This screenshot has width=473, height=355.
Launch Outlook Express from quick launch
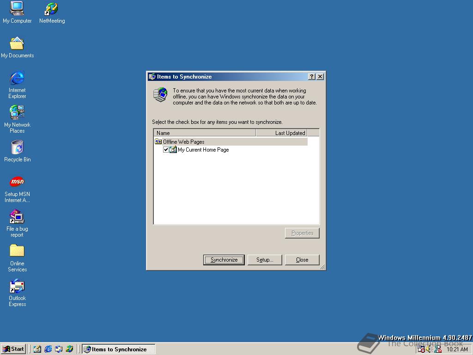[59, 349]
